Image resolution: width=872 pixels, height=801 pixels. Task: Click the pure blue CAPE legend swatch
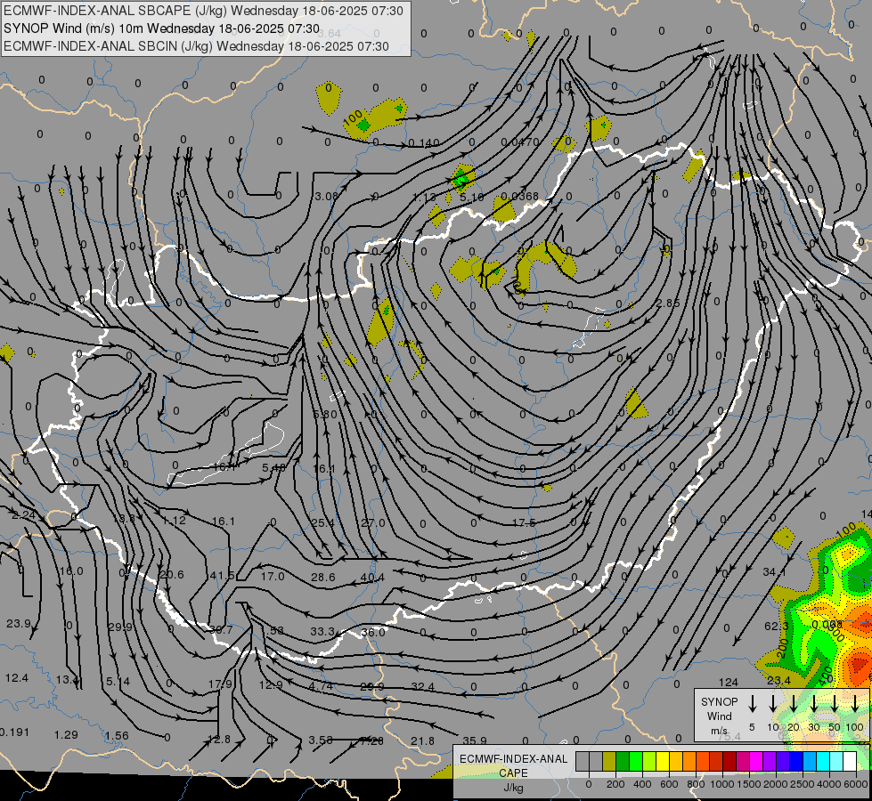(x=796, y=761)
